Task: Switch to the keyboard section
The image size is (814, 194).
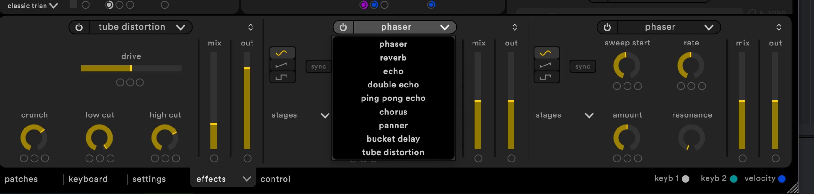Action: tap(88, 179)
